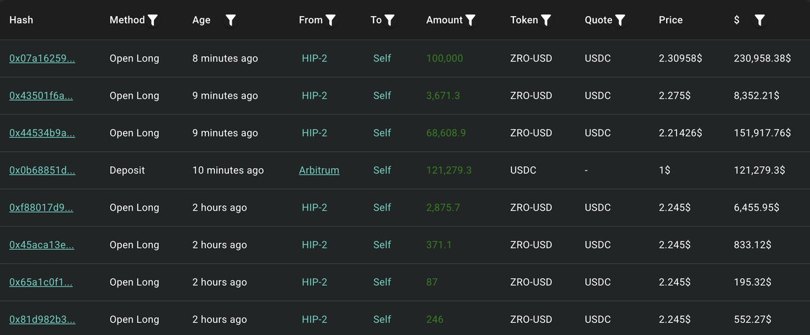Click Self in the Deposit row
Image resolution: width=810 pixels, height=335 pixels.
(382, 171)
